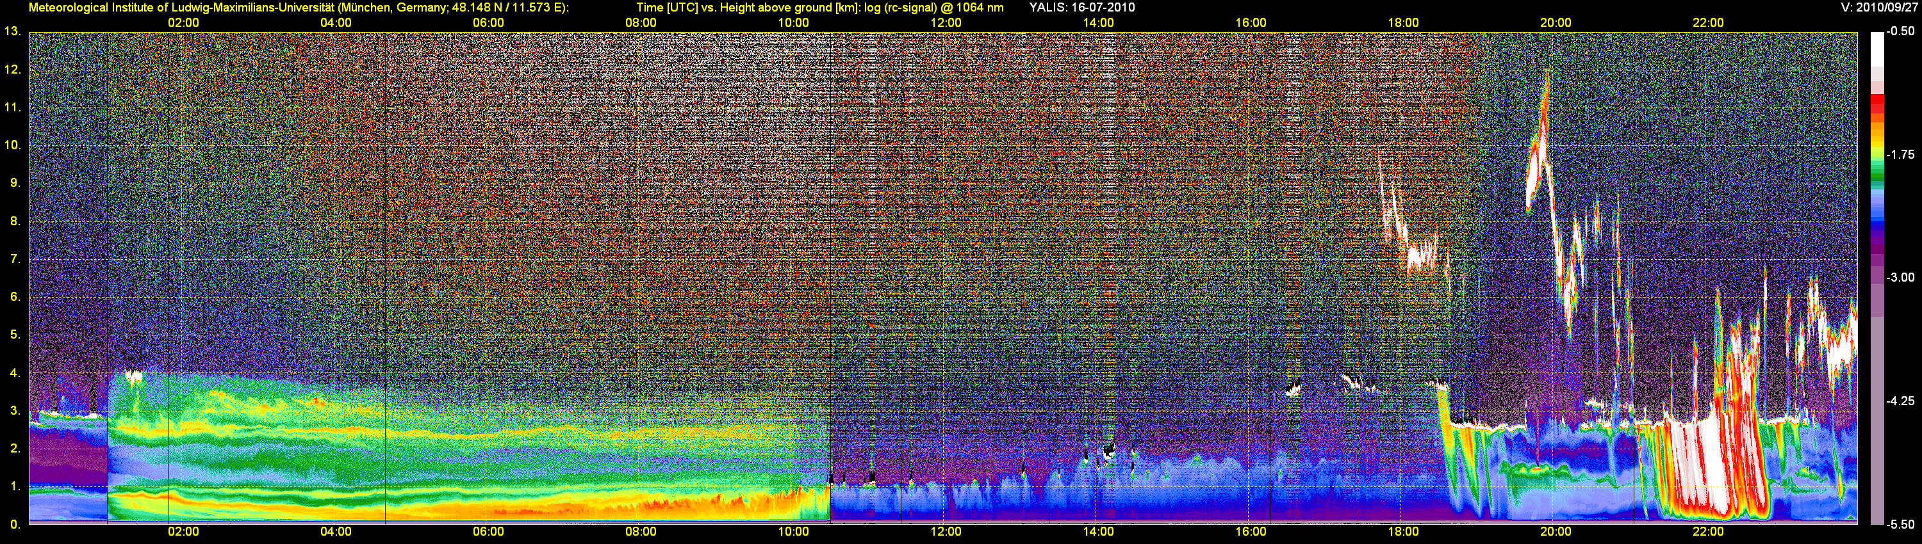Select the '7.' height axis label

[x=15, y=259]
